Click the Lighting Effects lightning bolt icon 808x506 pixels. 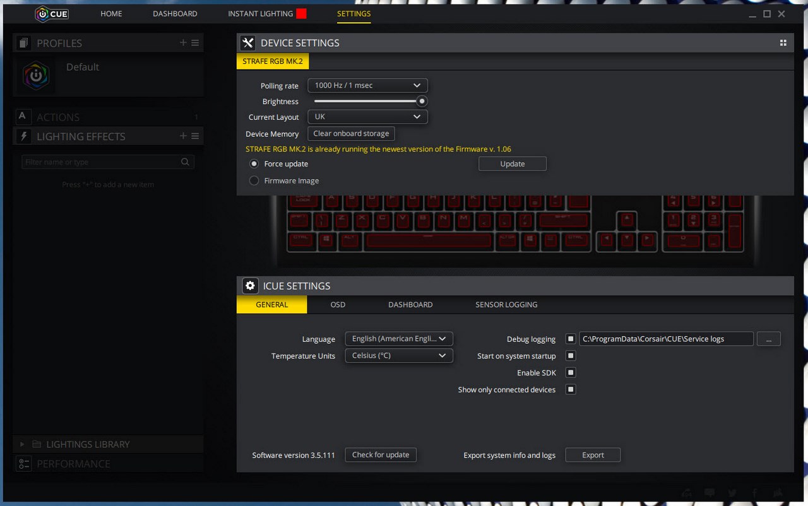pyautogui.click(x=23, y=136)
